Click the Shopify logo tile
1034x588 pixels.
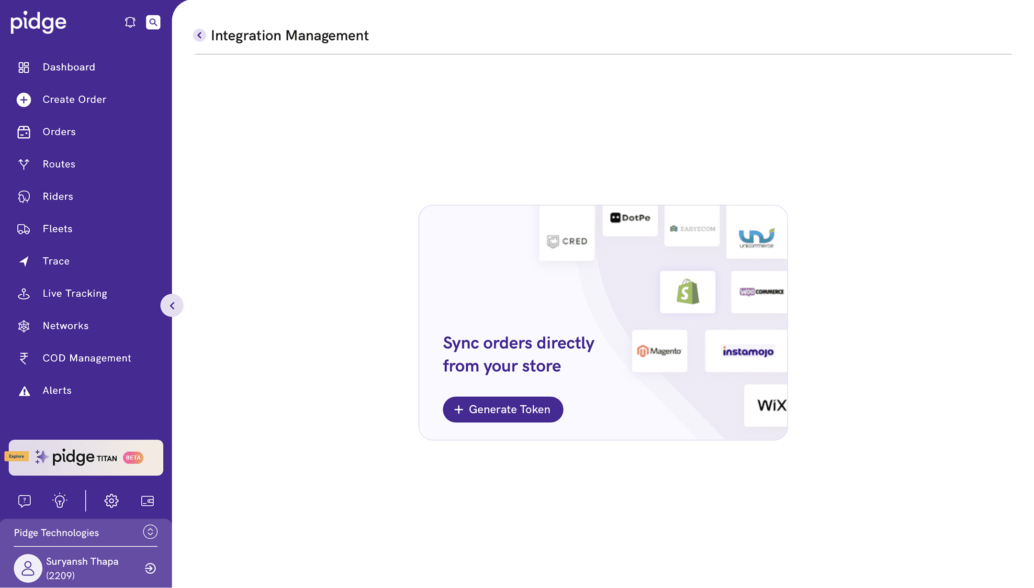(x=687, y=292)
